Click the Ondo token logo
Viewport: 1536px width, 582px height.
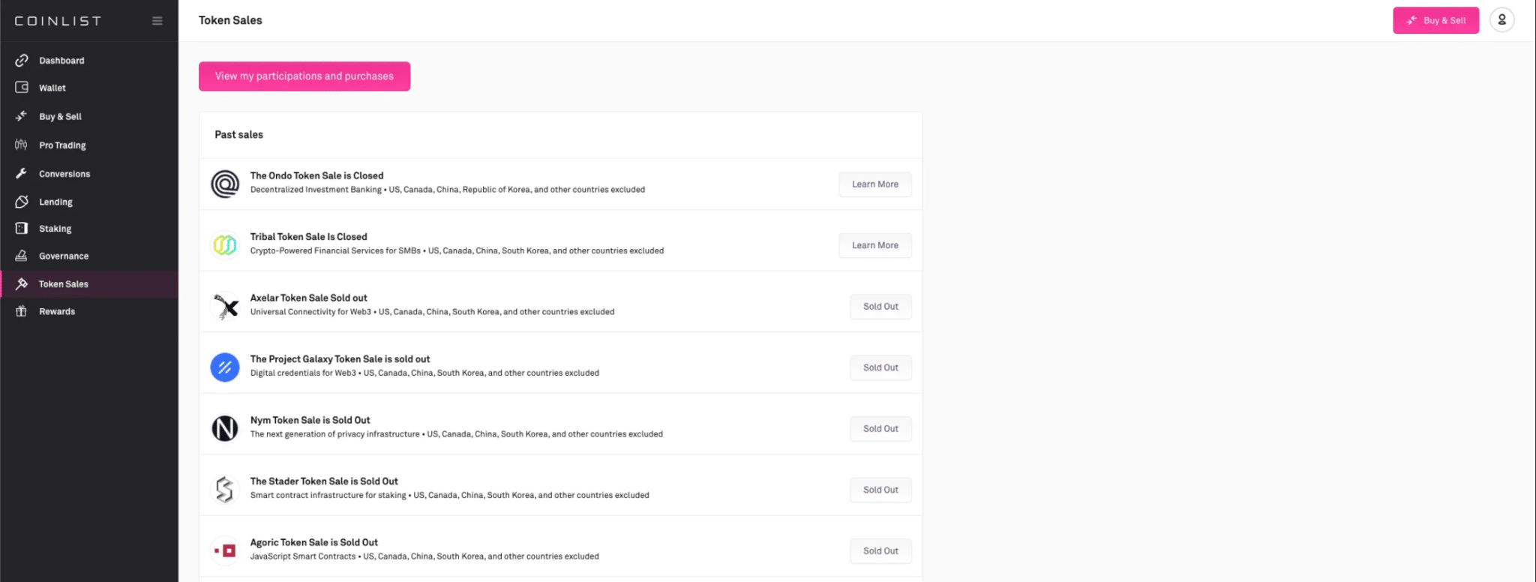tap(225, 184)
